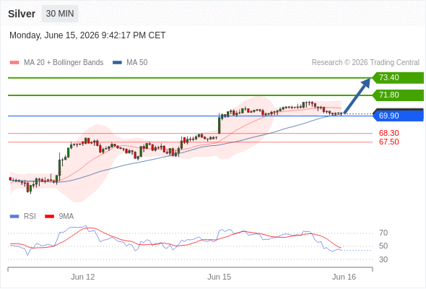Click the RSI legend label
The width and height of the screenshot is (426, 289).
pyautogui.click(x=30, y=217)
